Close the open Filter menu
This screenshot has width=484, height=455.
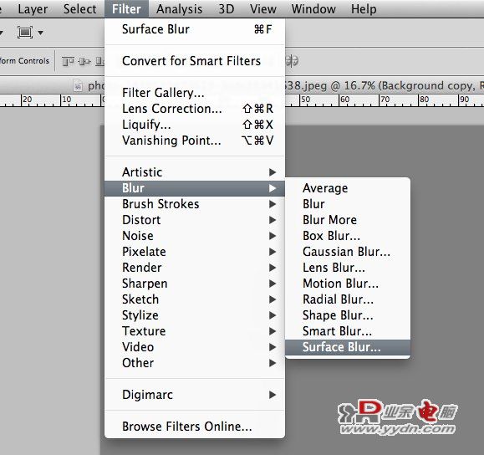pyautogui.click(x=126, y=9)
